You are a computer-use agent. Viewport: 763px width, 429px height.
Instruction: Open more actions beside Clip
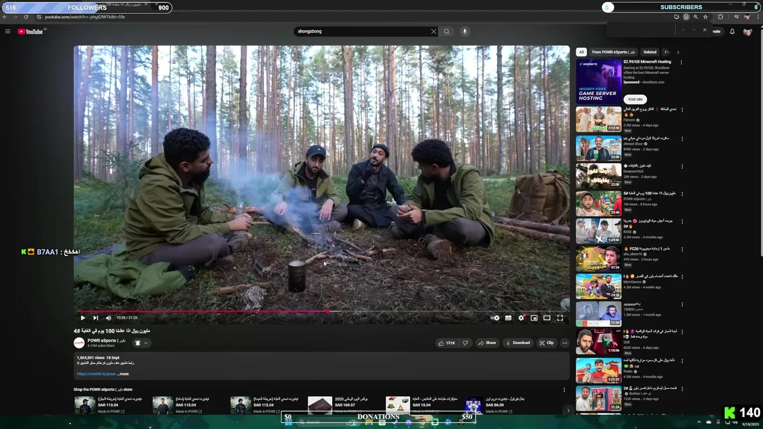[x=565, y=343]
